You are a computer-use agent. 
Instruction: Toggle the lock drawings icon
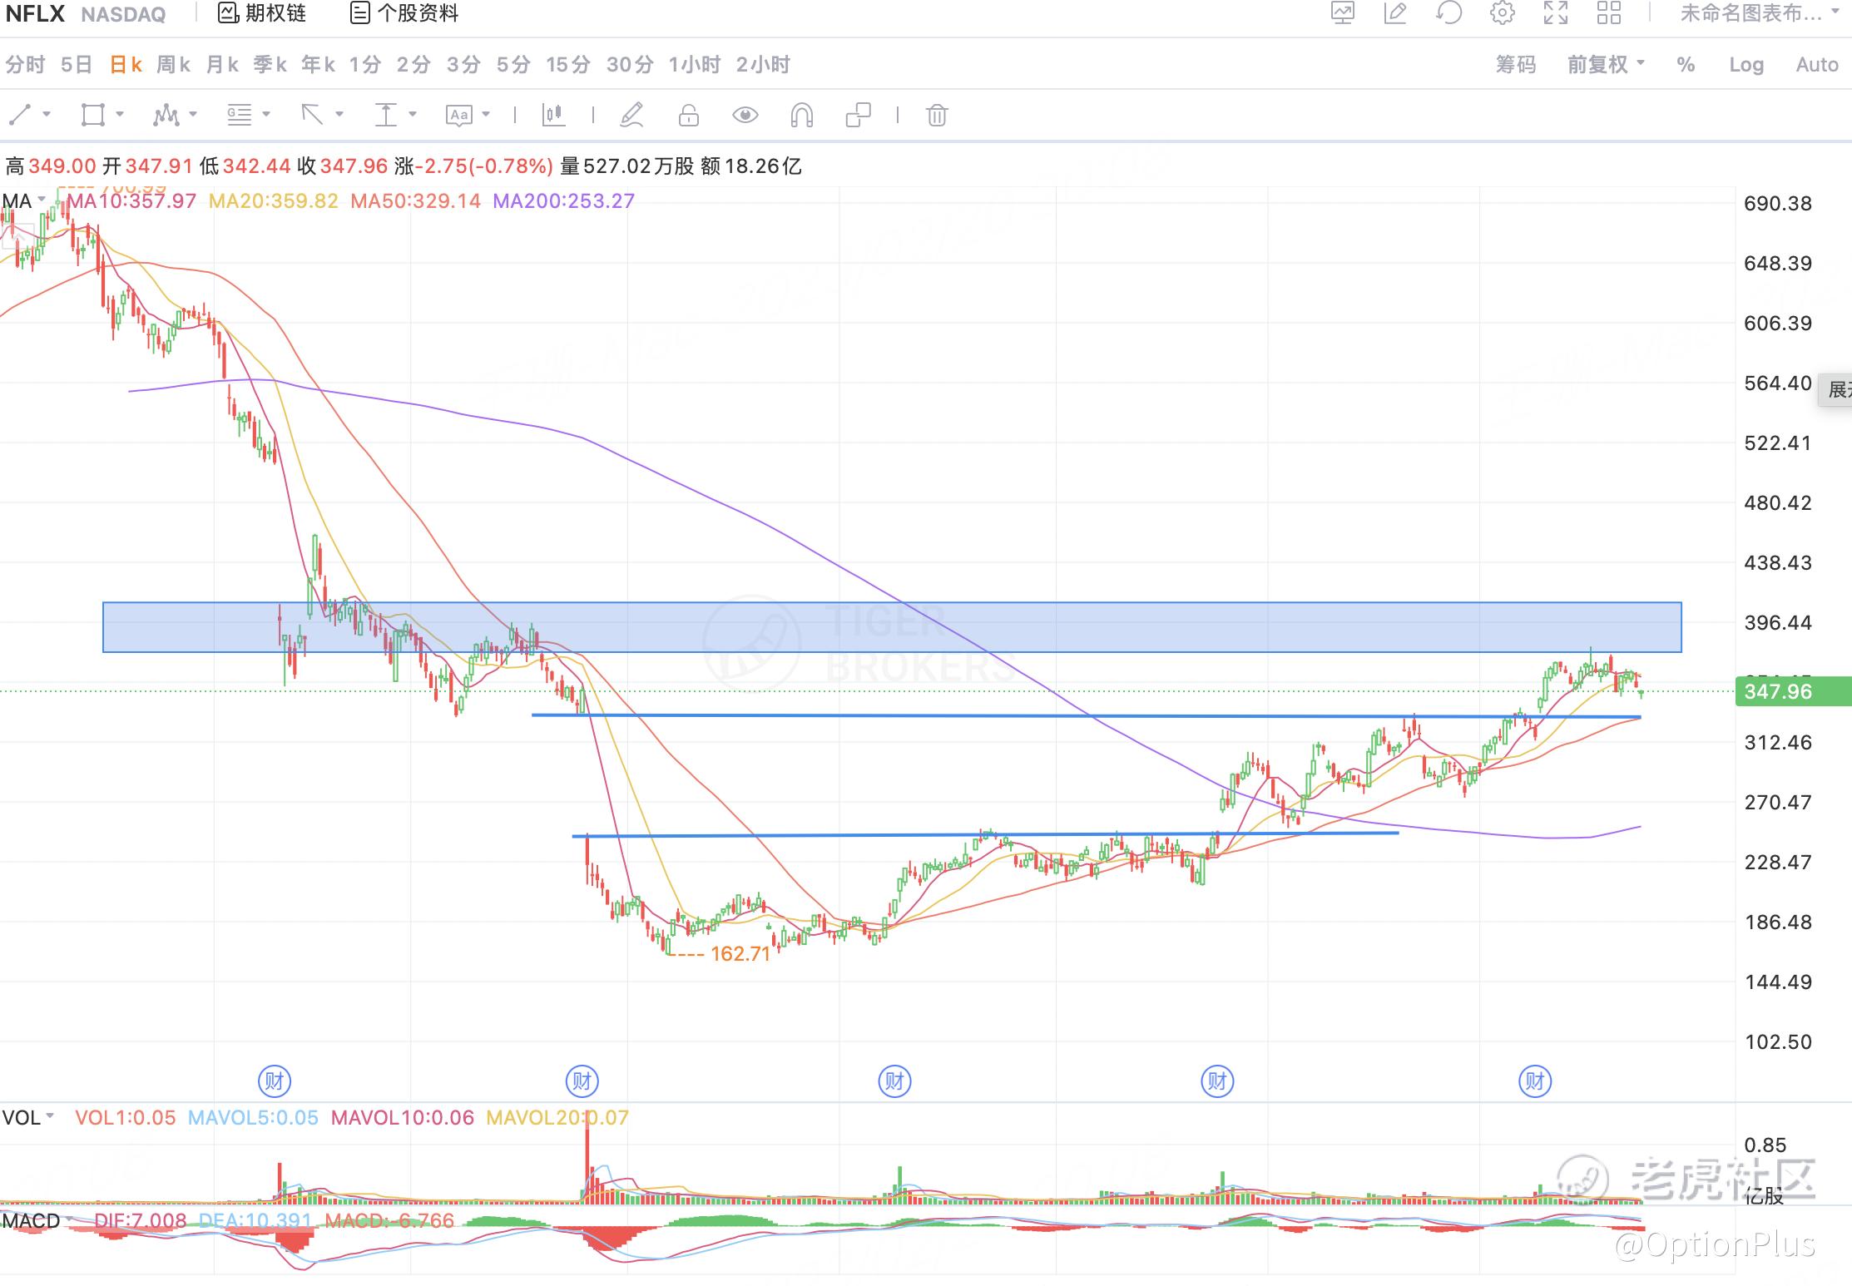click(x=688, y=115)
